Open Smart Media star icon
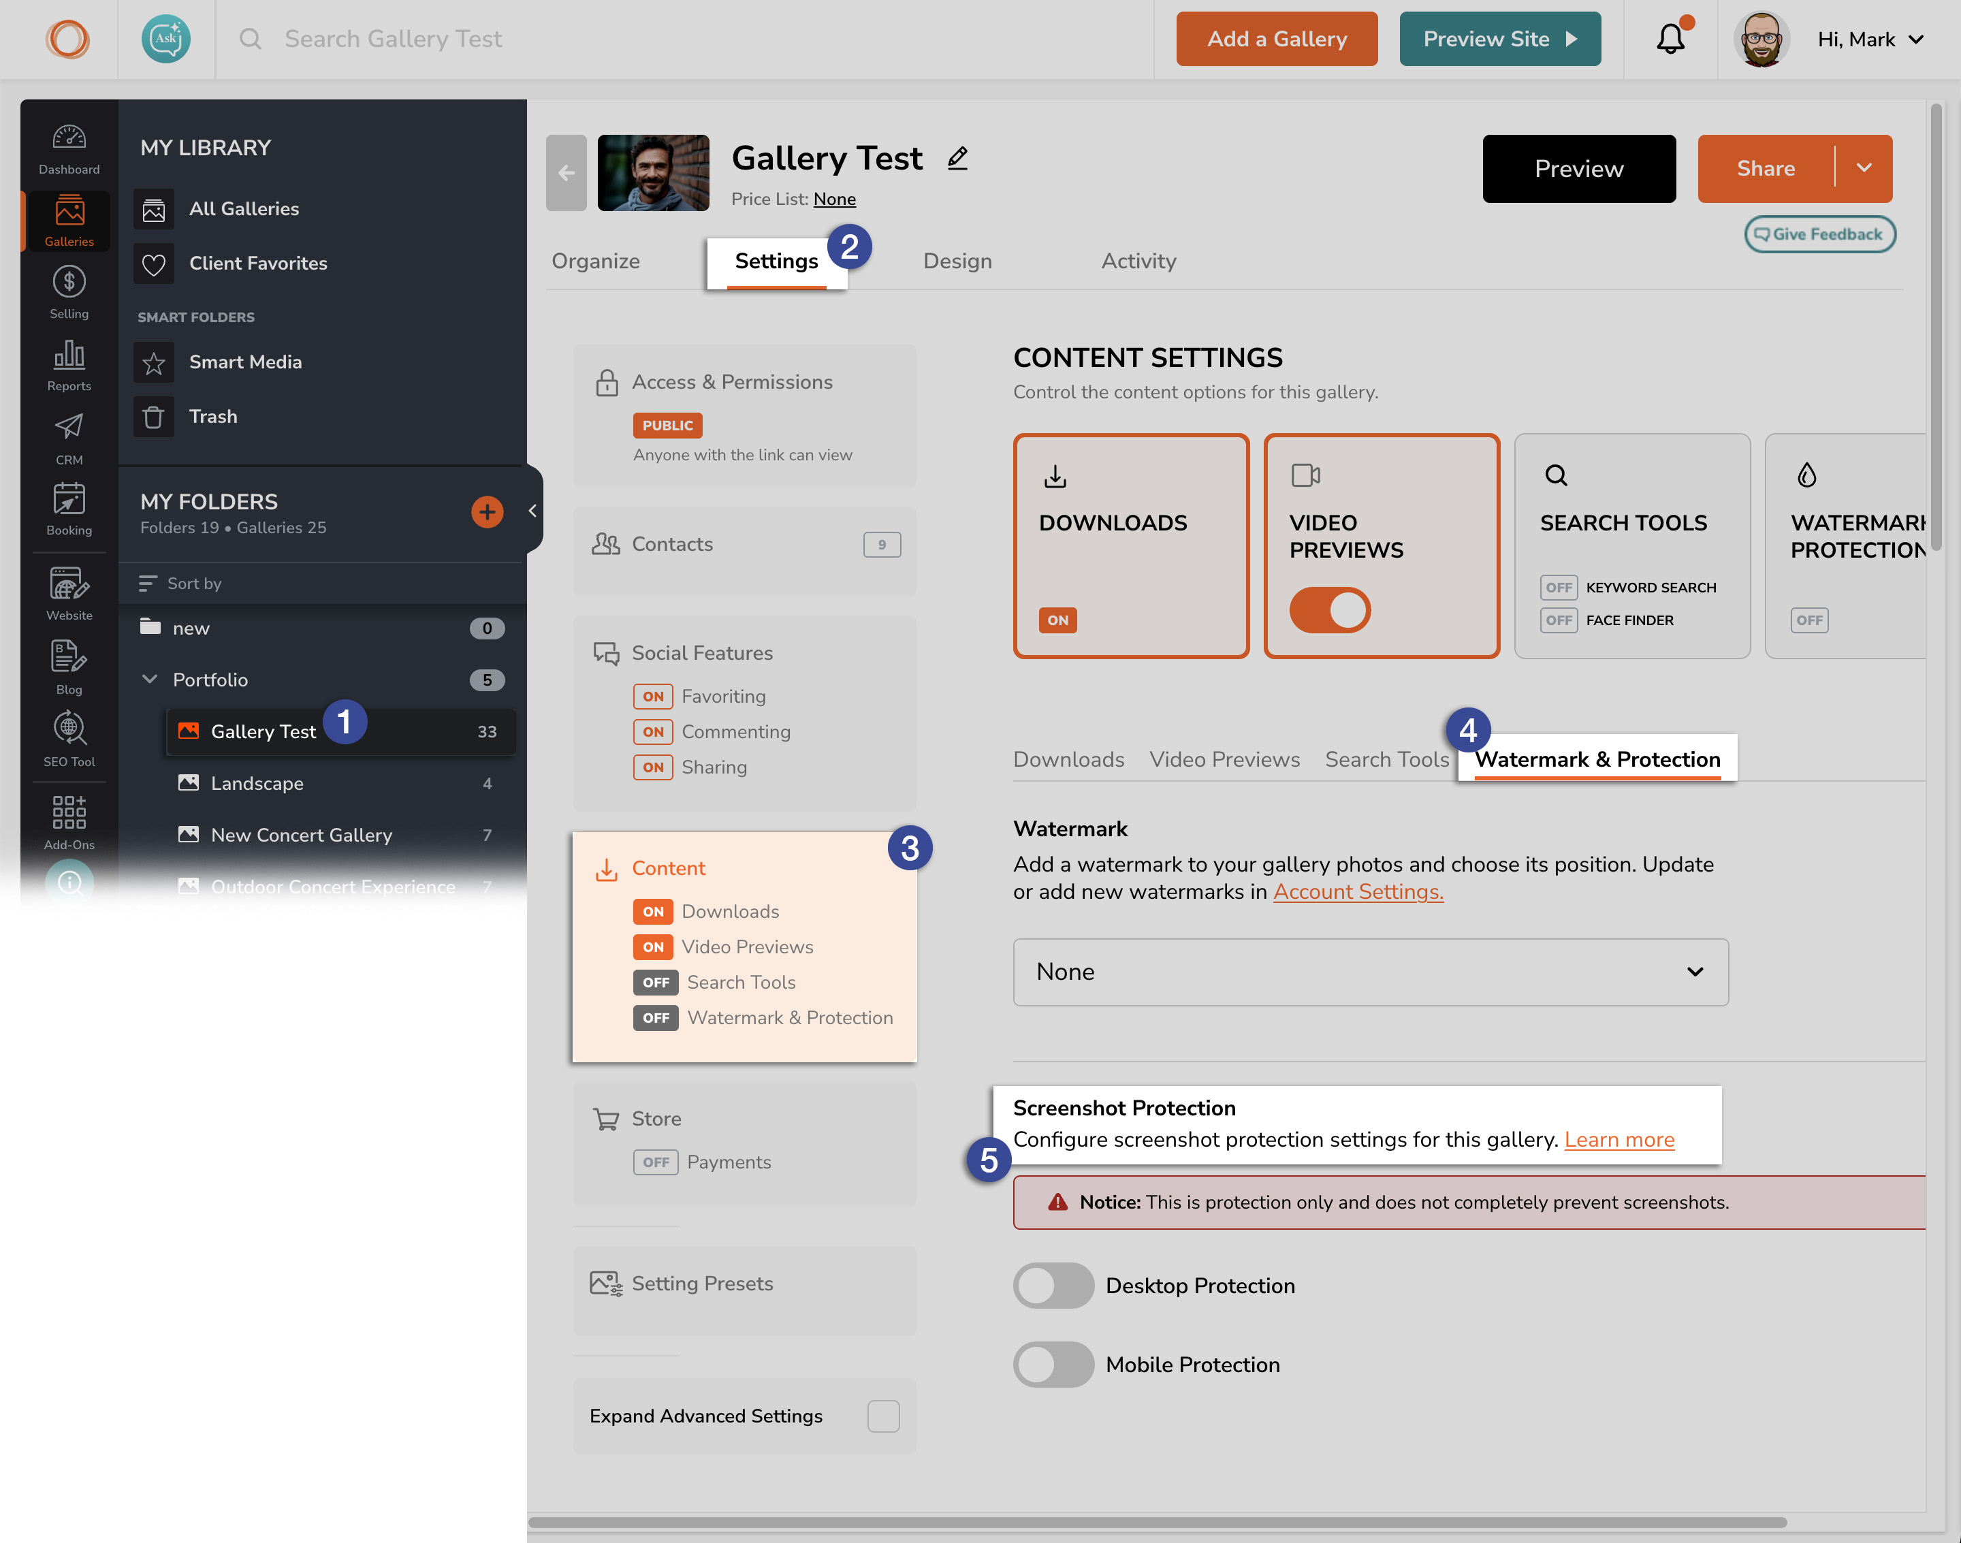Screen dimensions: 1961x1543 click(154, 363)
